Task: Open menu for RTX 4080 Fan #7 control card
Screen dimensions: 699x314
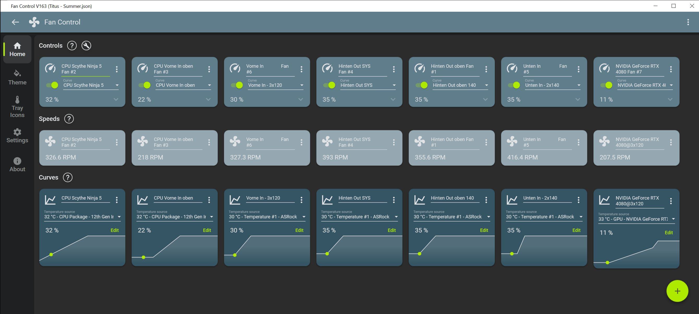Action: (x=671, y=69)
